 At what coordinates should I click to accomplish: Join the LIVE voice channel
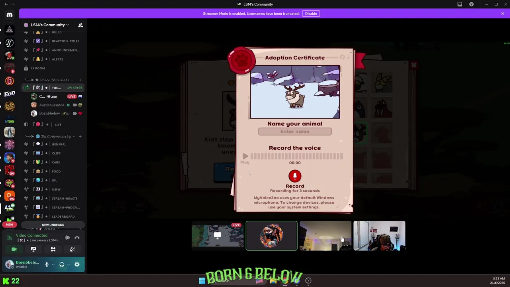click(x=53, y=124)
